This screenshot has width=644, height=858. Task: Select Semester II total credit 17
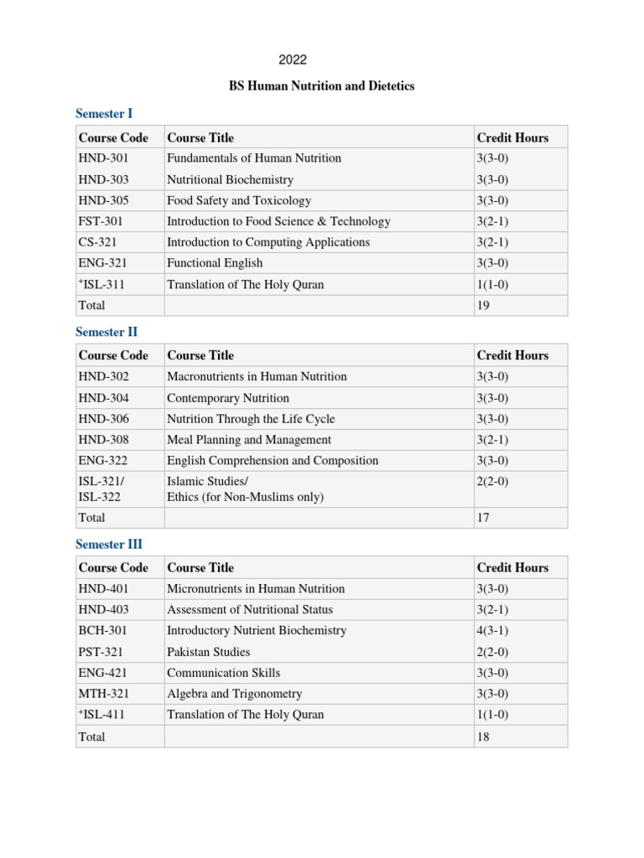(x=483, y=518)
